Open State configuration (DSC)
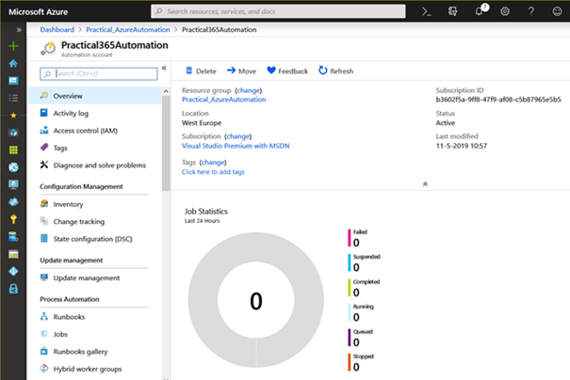Viewport: 570px width, 380px height. click(92, 238)
